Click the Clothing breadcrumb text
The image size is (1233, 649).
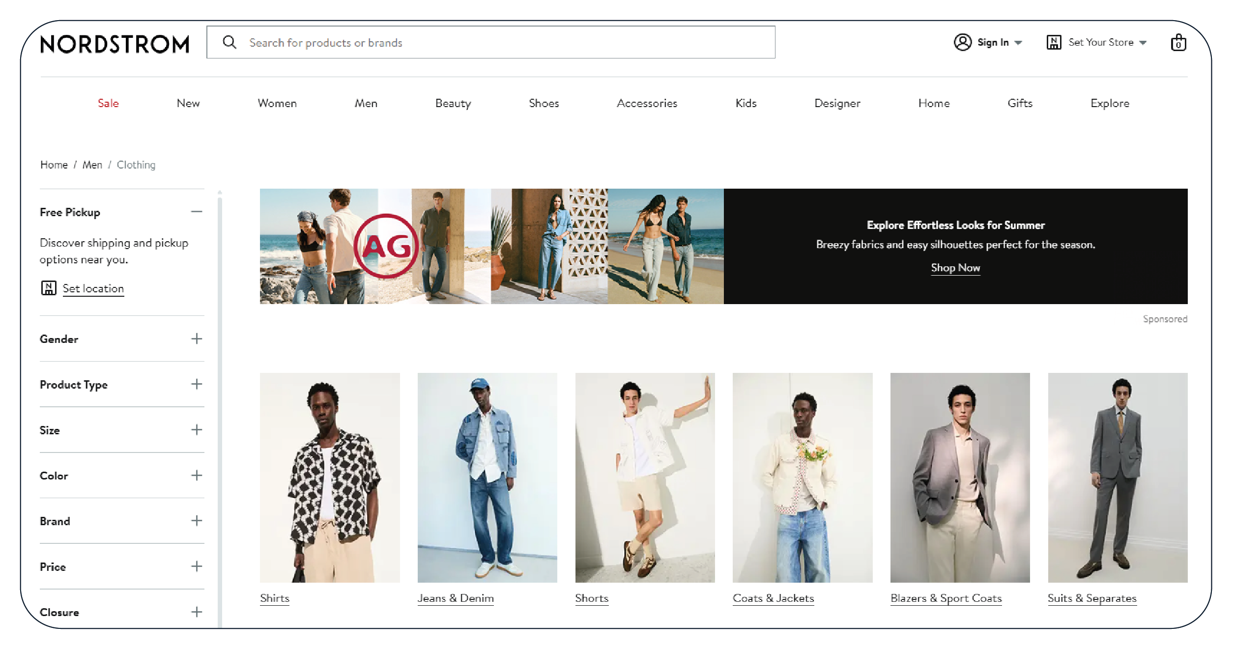[x=136, y=165]
